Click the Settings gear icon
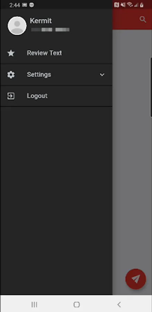Viewport: 152px width, 312px height. [x=11, y=75]
